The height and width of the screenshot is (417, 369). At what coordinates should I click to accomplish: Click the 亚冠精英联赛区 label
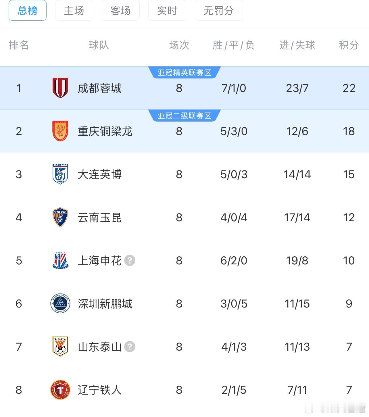tap(184, 73)
